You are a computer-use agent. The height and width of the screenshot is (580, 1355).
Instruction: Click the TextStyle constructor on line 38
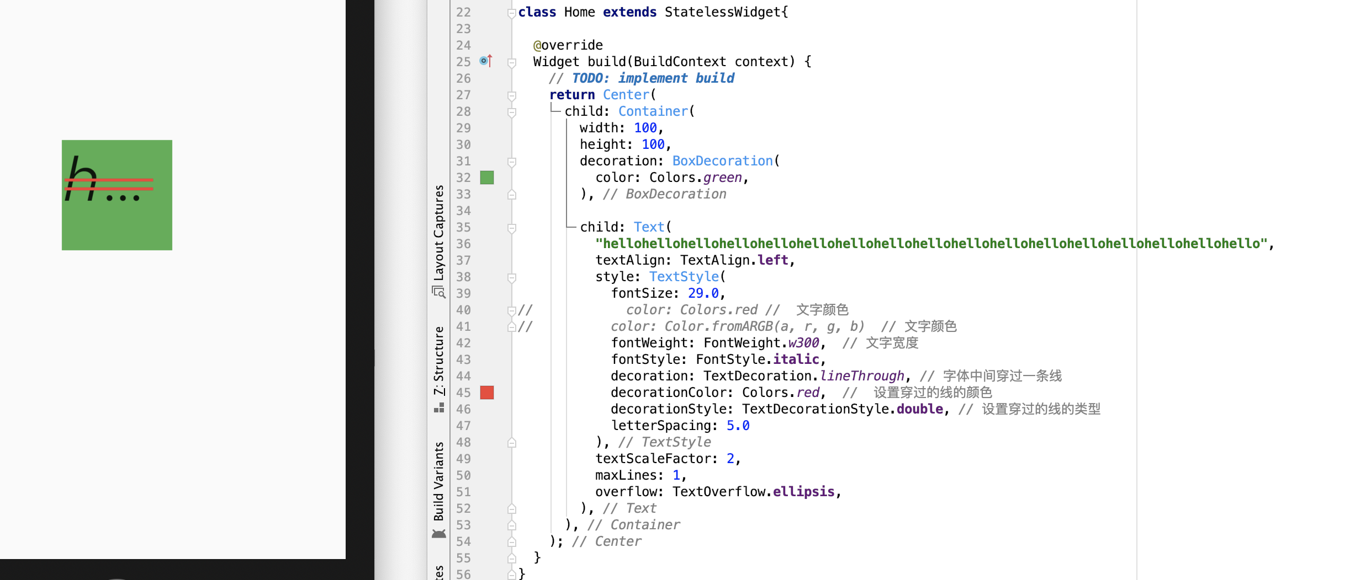[684, 277]
